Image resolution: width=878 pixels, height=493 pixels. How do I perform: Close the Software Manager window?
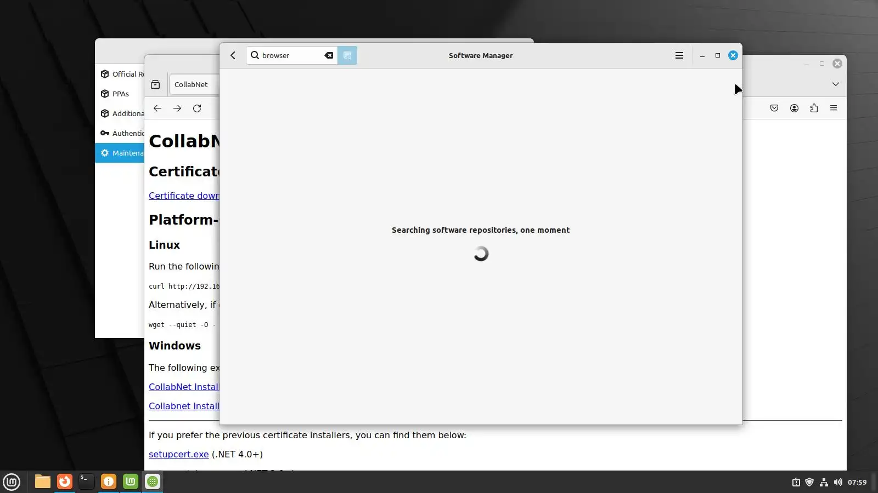(733, 55)
